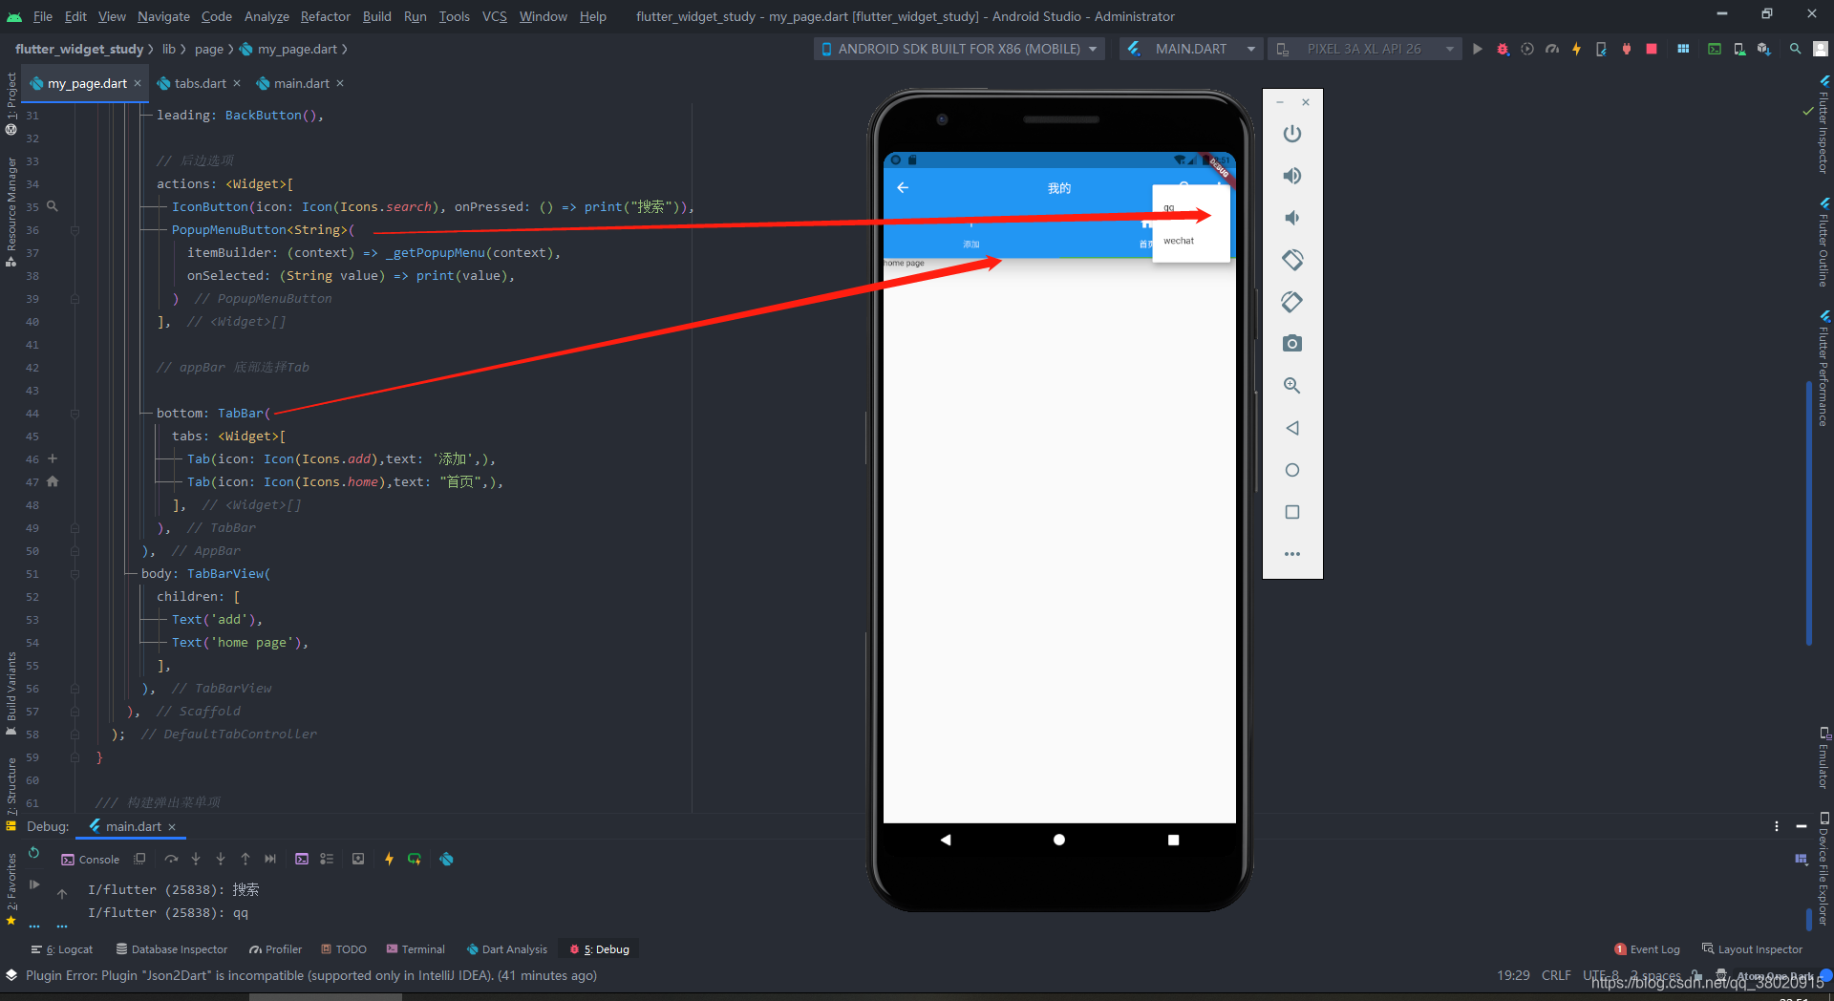Rerun main.dart in the Debug panel
The image size is (1834, 1001).
(x=34, y=853)
